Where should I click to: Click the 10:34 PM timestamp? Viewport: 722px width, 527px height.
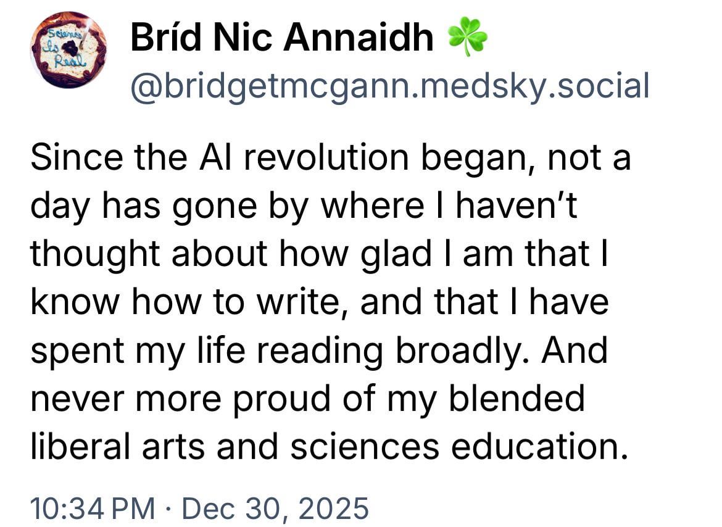coord(93,508)
